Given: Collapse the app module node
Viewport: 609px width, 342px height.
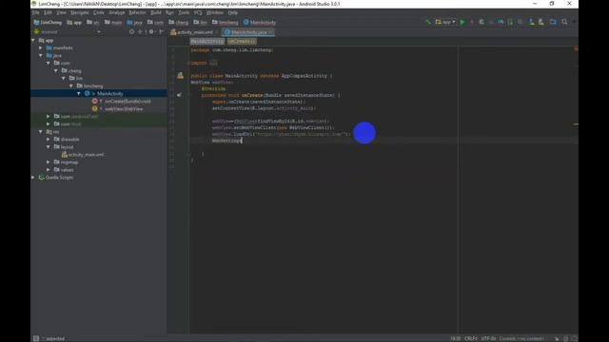Looking at the screenshot, I should 33,40.
